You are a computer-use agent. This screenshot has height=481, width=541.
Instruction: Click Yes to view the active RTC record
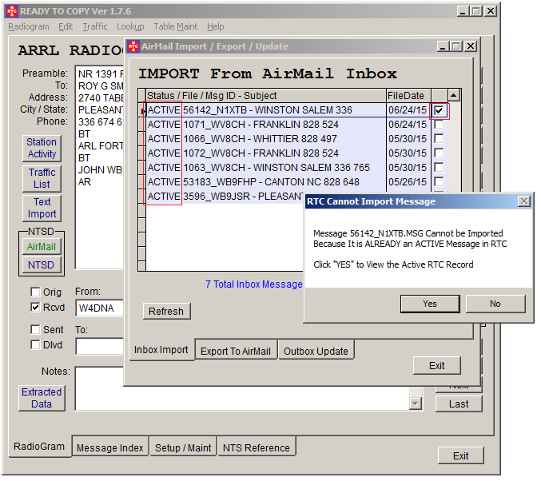tap(430, 304)
